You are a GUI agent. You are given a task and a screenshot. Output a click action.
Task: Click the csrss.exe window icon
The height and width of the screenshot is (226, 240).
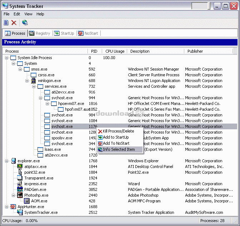[x=34, y=75]
